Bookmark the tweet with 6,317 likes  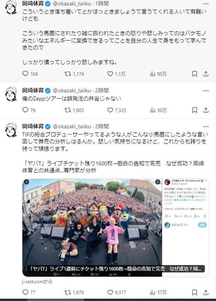pos(194,292)
